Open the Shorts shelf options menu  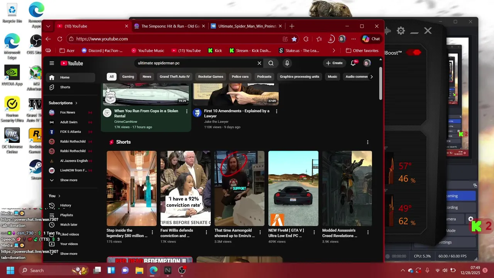[367, 142]
